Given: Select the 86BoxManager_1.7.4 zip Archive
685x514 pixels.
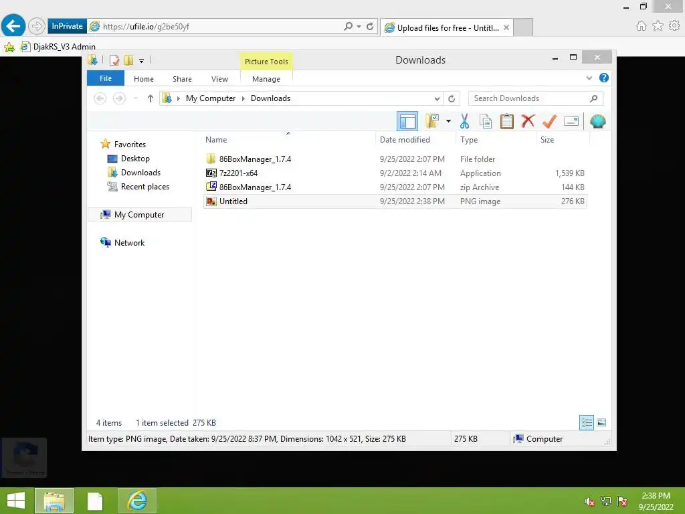Looking at the screenshot, I should pos(395,187).
